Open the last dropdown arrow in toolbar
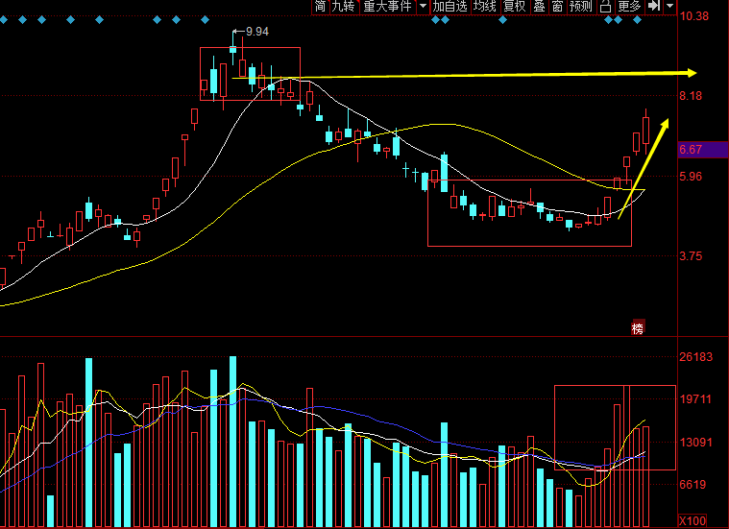This screenshot has height=529, width=729. [670, 7]
